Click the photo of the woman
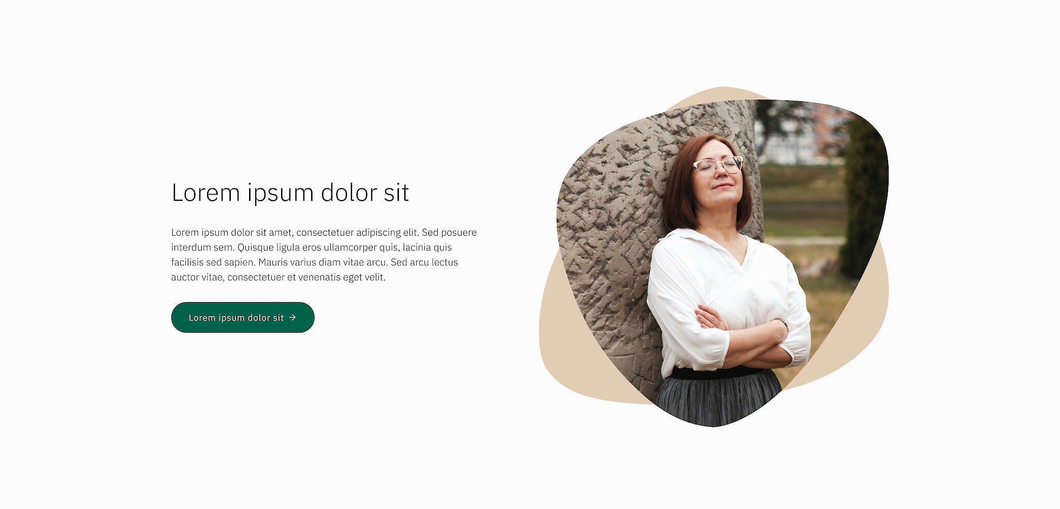This screenshot has height=509, width=1060. pos(722,263)
